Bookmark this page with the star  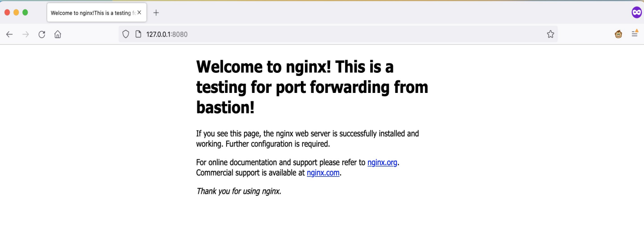coord(551,35)
